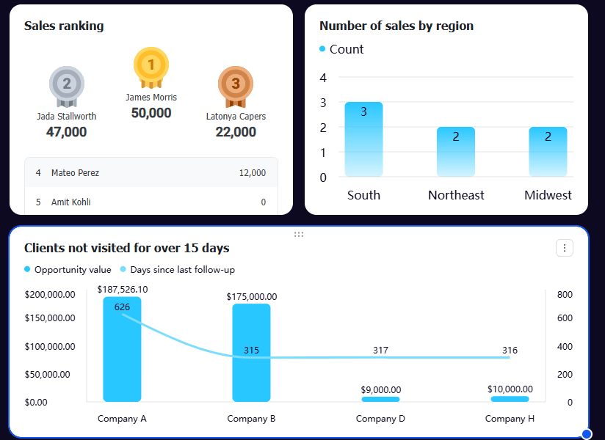Click the gold first-place medal icon
Screen dimensions: 605x440
point(151,67)
